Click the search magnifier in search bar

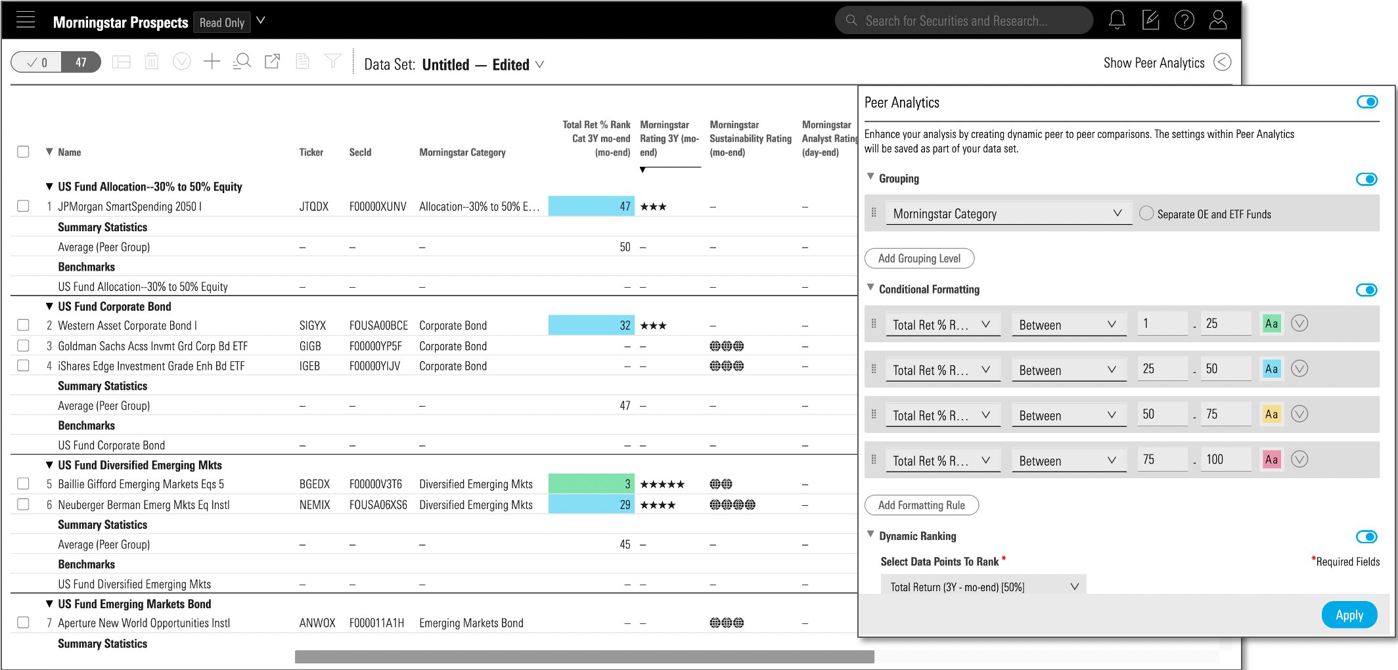coord(851,20)
